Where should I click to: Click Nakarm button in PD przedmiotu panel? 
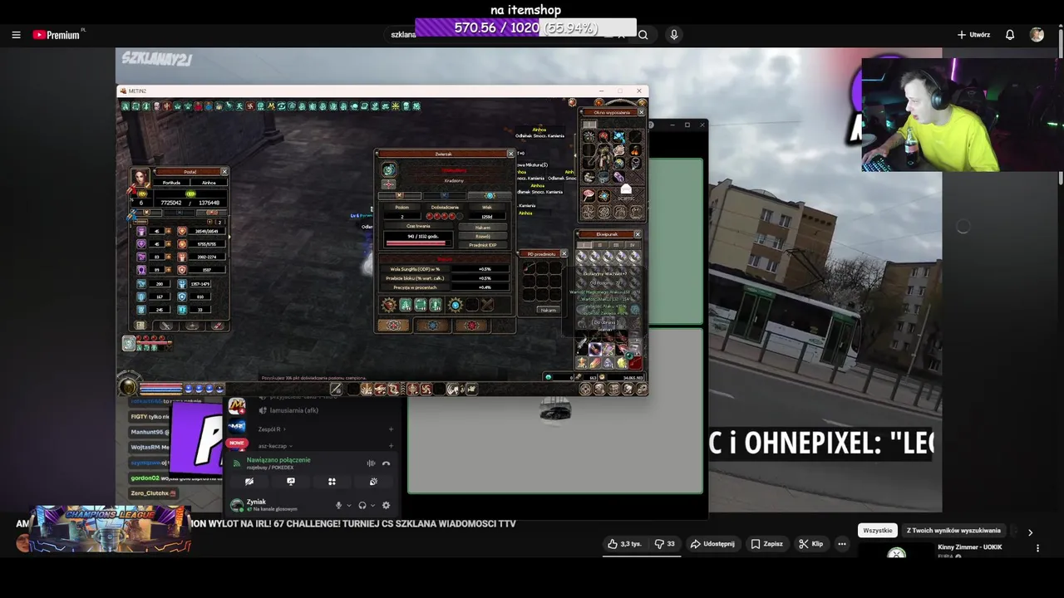coord(548,310)
